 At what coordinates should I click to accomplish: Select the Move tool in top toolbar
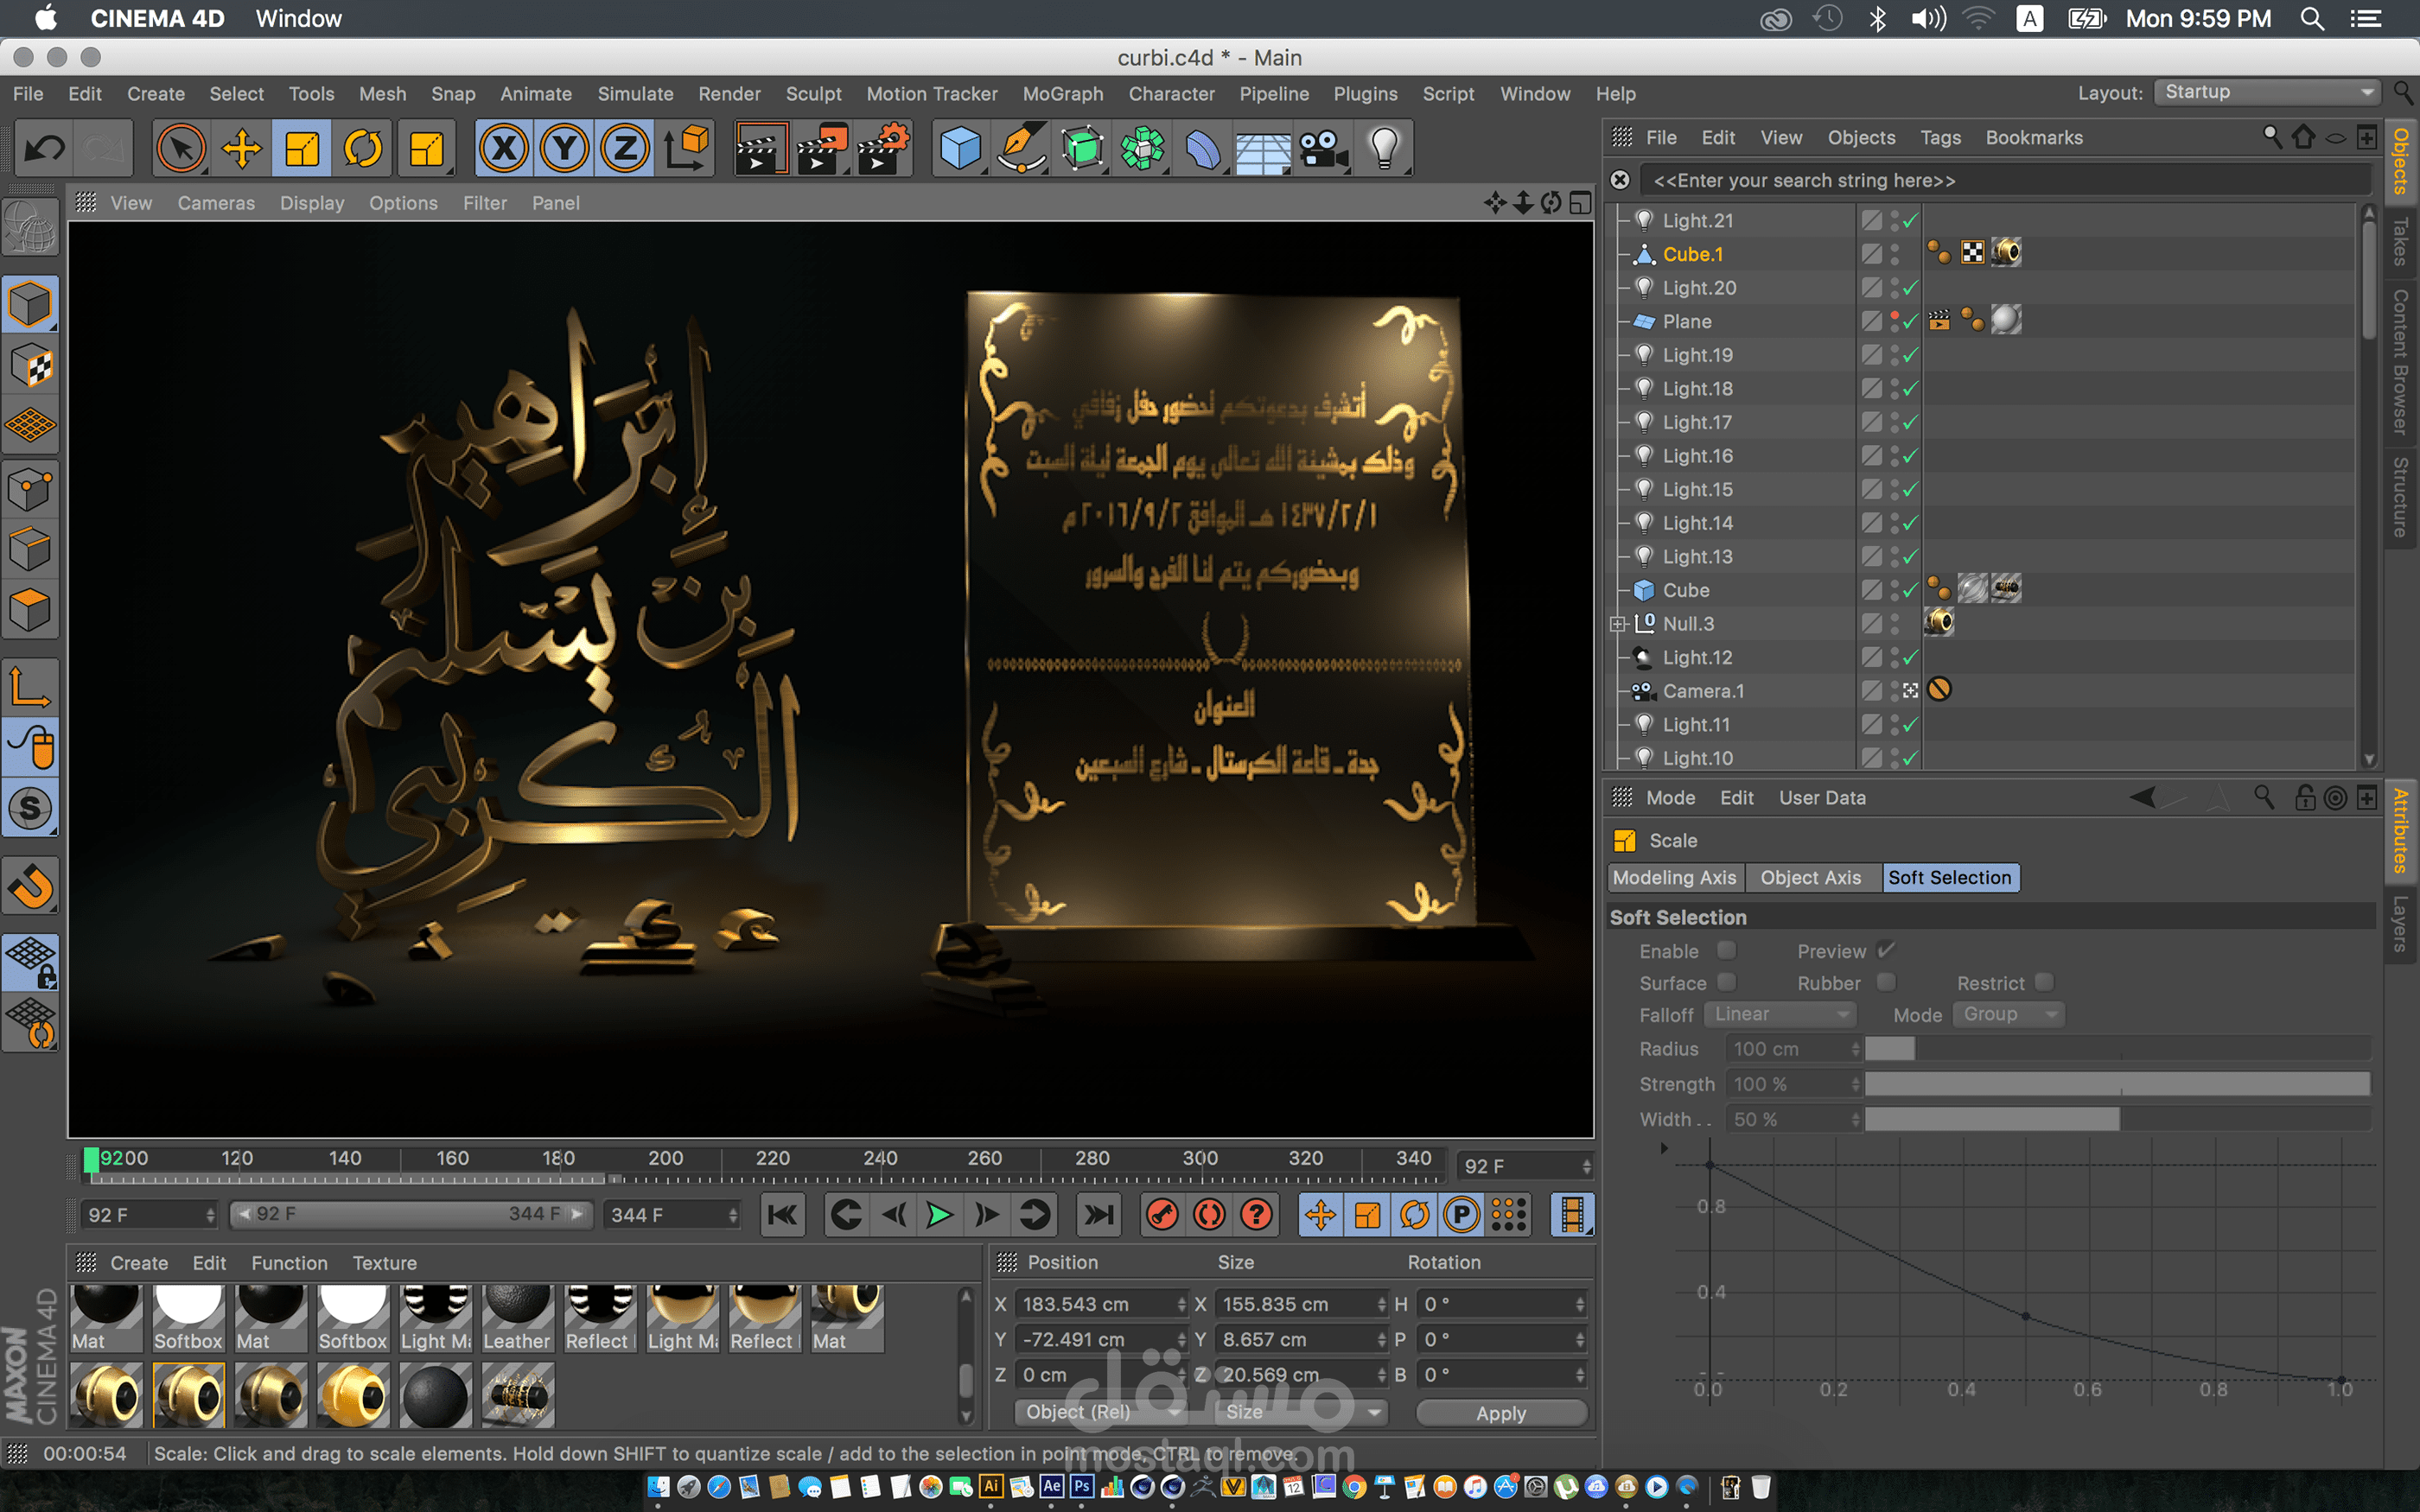pyautogui.click(x=241, y=149)
